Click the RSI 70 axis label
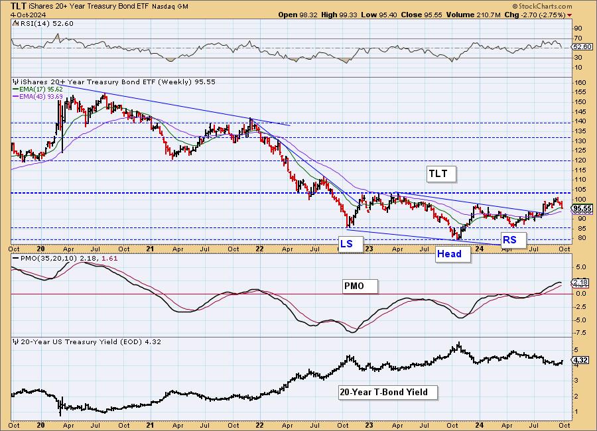 578,38
